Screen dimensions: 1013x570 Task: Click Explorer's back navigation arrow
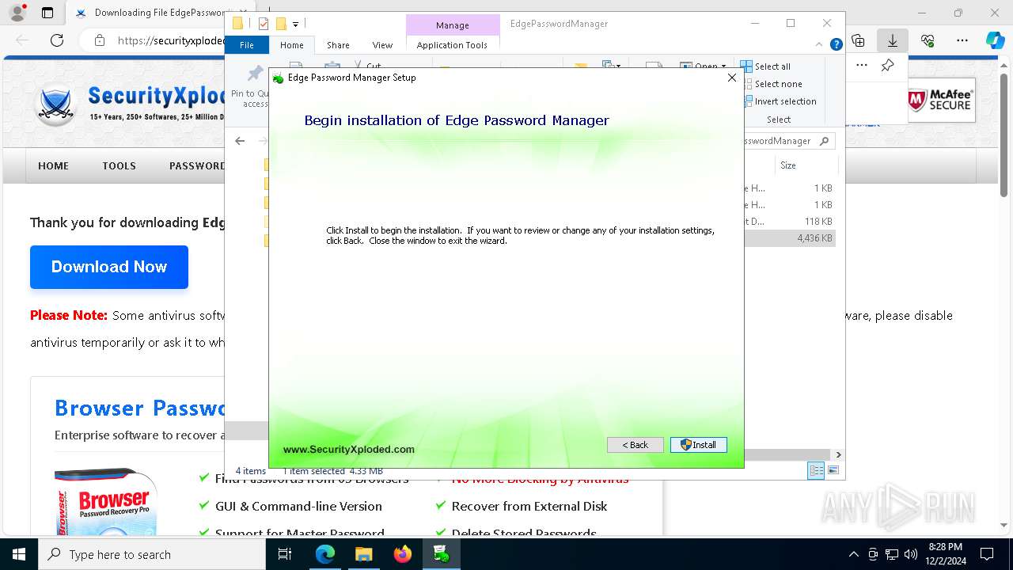tap(240, 141)
